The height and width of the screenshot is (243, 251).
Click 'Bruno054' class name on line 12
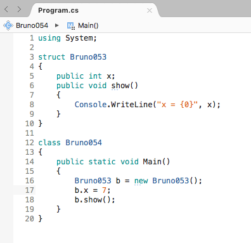click(84, 143)
